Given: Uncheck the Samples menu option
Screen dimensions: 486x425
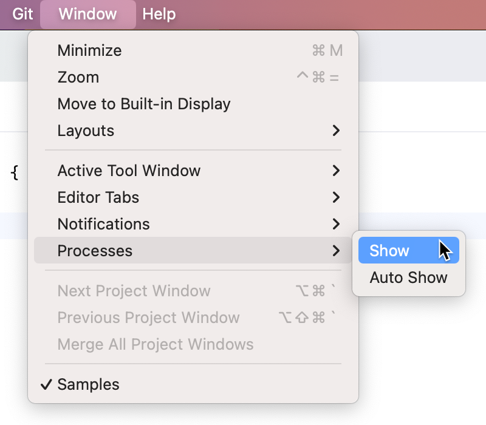Looking at the screenshot, I should (x=88, y=384).
